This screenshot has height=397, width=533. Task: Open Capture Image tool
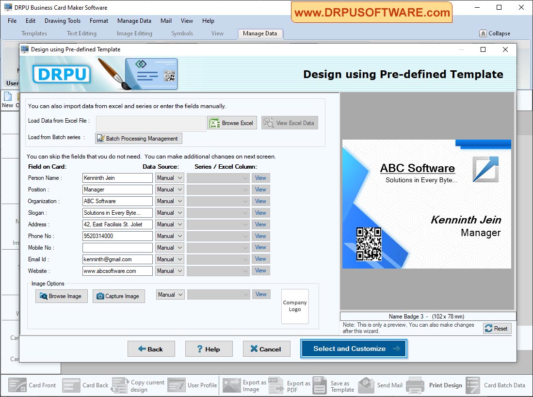tap(118, 296)
